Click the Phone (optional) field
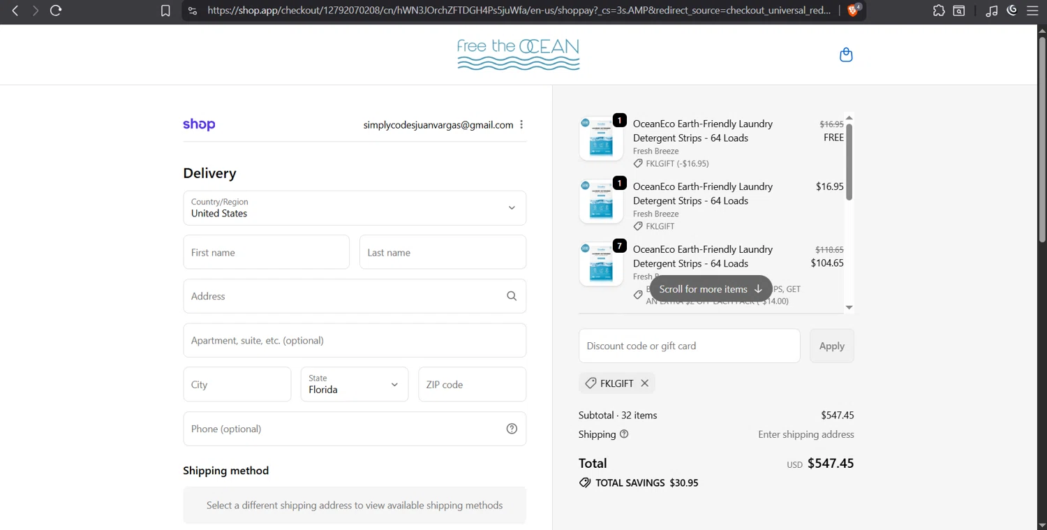This screenshot has height=530, width=1047. [x=355, y=429]
